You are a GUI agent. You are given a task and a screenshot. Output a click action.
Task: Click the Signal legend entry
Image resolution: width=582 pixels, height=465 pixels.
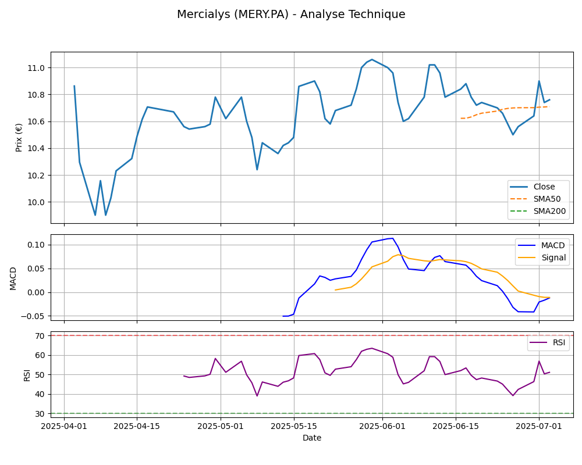[542, 257]
